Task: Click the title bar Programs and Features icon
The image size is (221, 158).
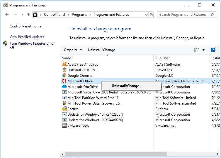Action: click(6, 5)
